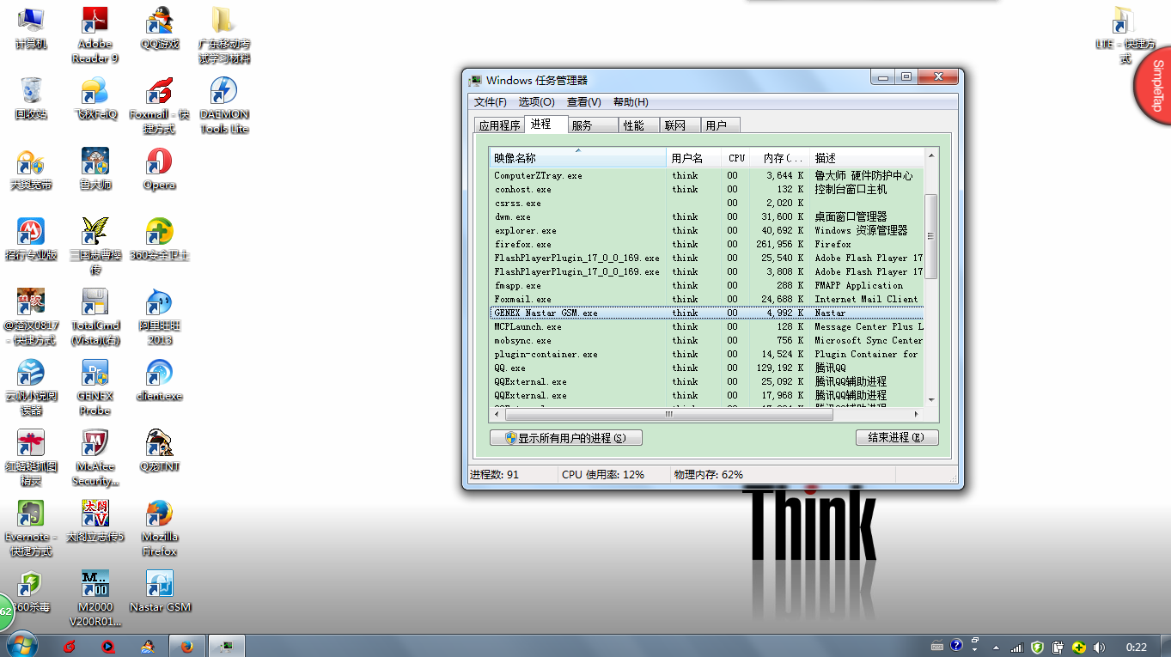This screenshot has height=657, width=1171.
Task: Select the Foxmail desktop shortcut
Action: [x=160, y=106]
